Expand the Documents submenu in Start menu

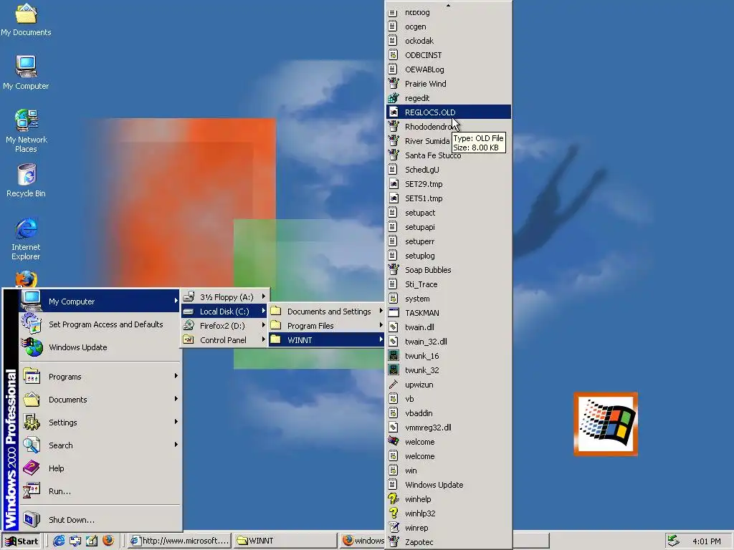click(100, 400)
